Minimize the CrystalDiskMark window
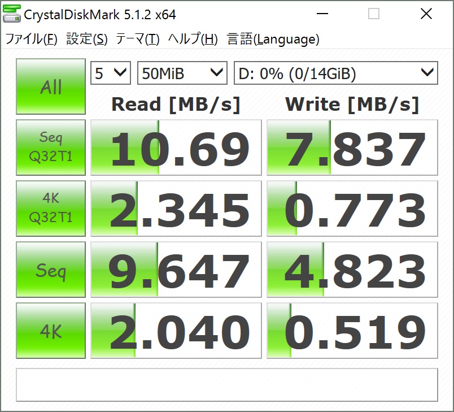Viewport: 454px width, 412px height. 322,14
